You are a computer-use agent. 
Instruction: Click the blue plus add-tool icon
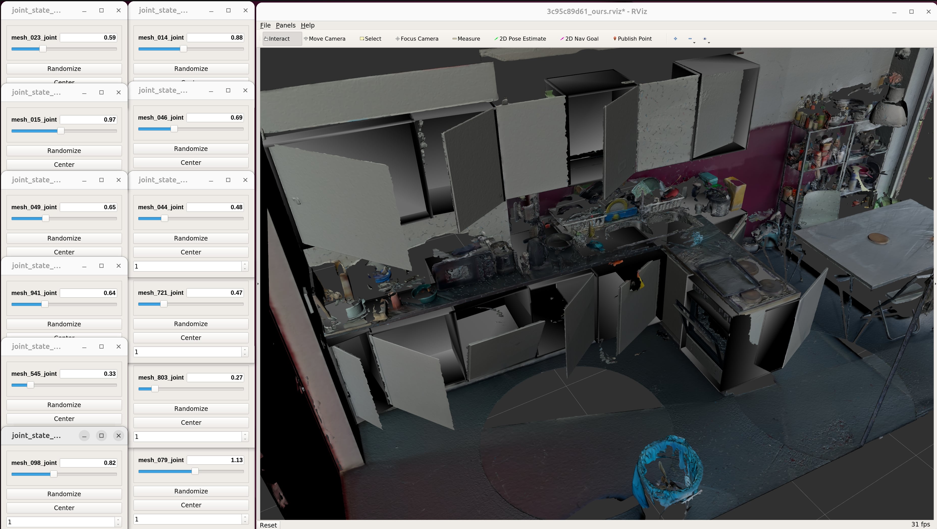point(675,39)
